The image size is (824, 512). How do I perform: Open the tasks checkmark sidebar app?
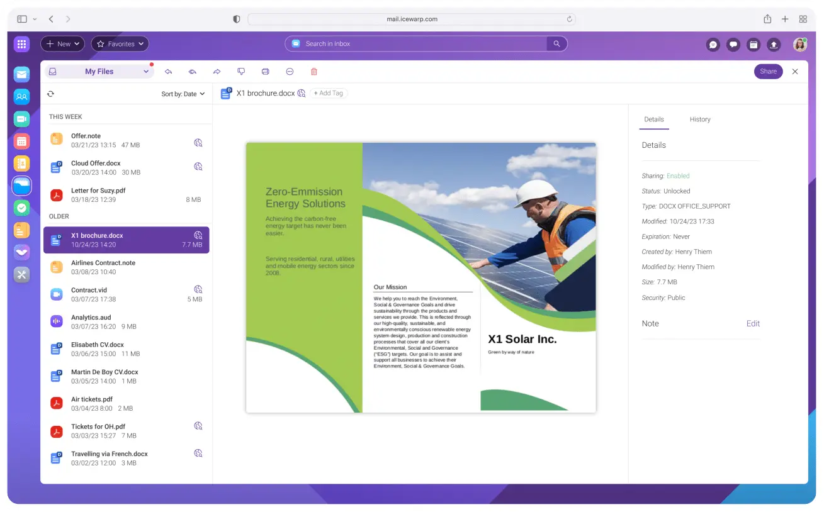click(22, 208)
